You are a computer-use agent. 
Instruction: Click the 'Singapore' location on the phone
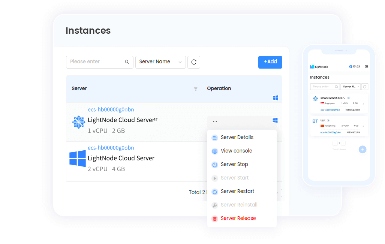tap(330, 103)
